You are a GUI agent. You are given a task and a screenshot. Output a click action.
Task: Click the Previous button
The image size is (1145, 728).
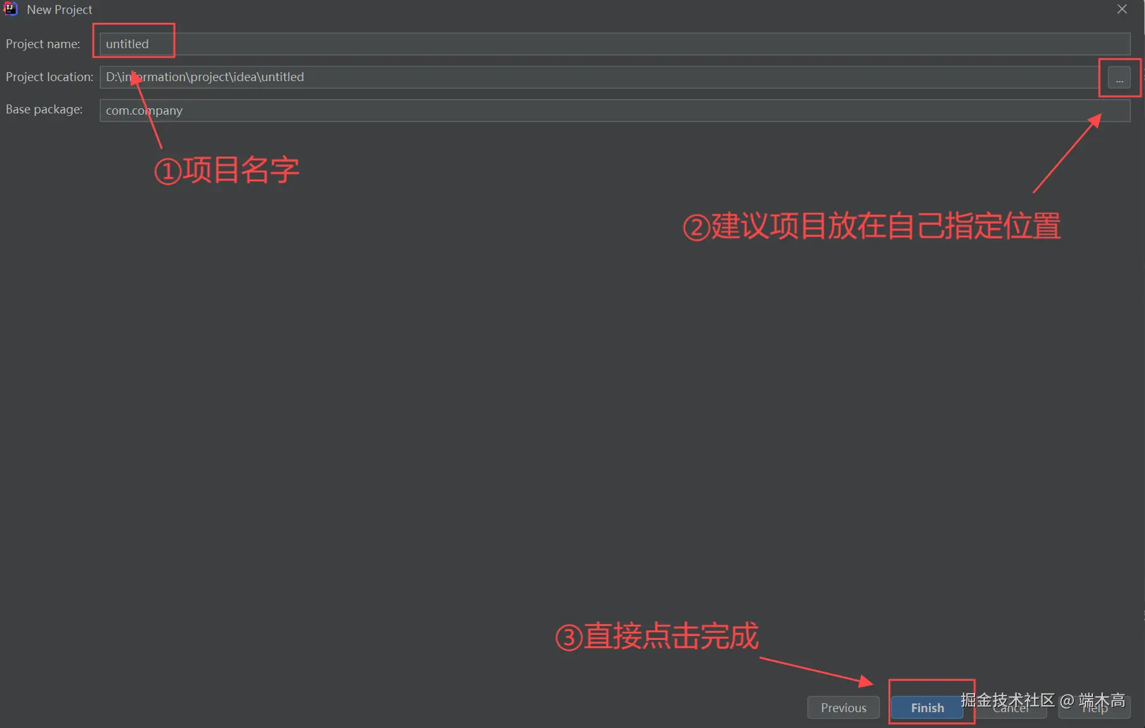click(x=843, y=708)
